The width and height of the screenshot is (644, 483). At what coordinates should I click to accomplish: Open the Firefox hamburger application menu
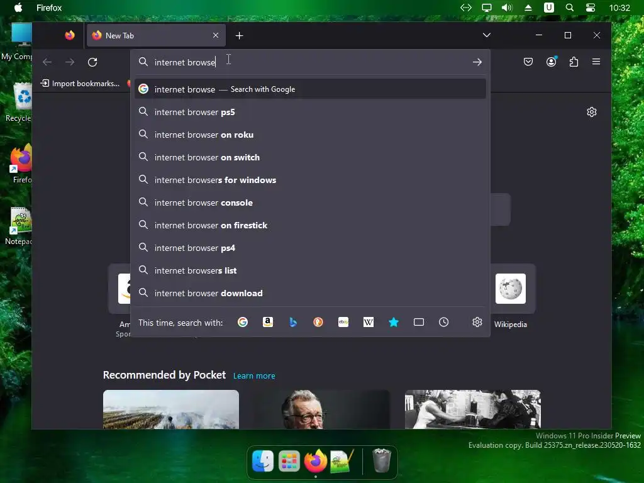tap(596, 62)
